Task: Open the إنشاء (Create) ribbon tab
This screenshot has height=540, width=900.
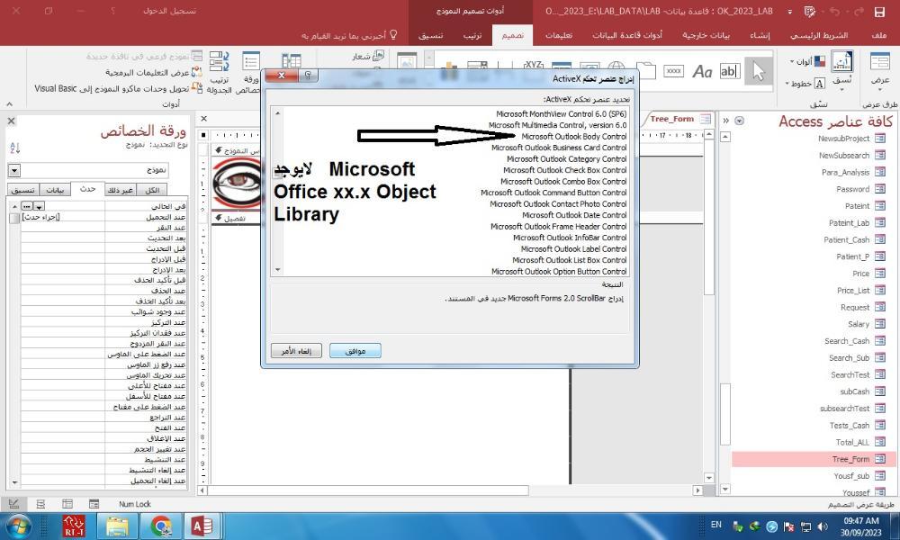Action: pyautogui.click(x=760, y=36)
